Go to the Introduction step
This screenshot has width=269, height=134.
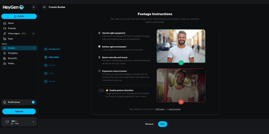[52, 49]
